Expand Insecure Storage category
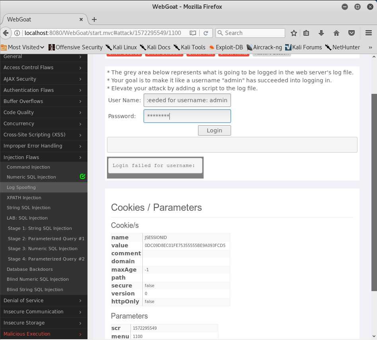This screenshot has height=340, width=377. [43, 323]
